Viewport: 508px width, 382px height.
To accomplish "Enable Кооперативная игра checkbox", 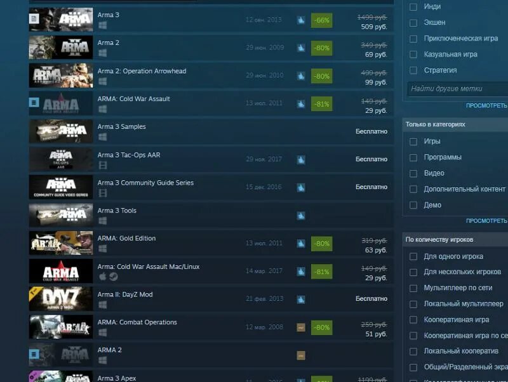I will click(413, 320).
